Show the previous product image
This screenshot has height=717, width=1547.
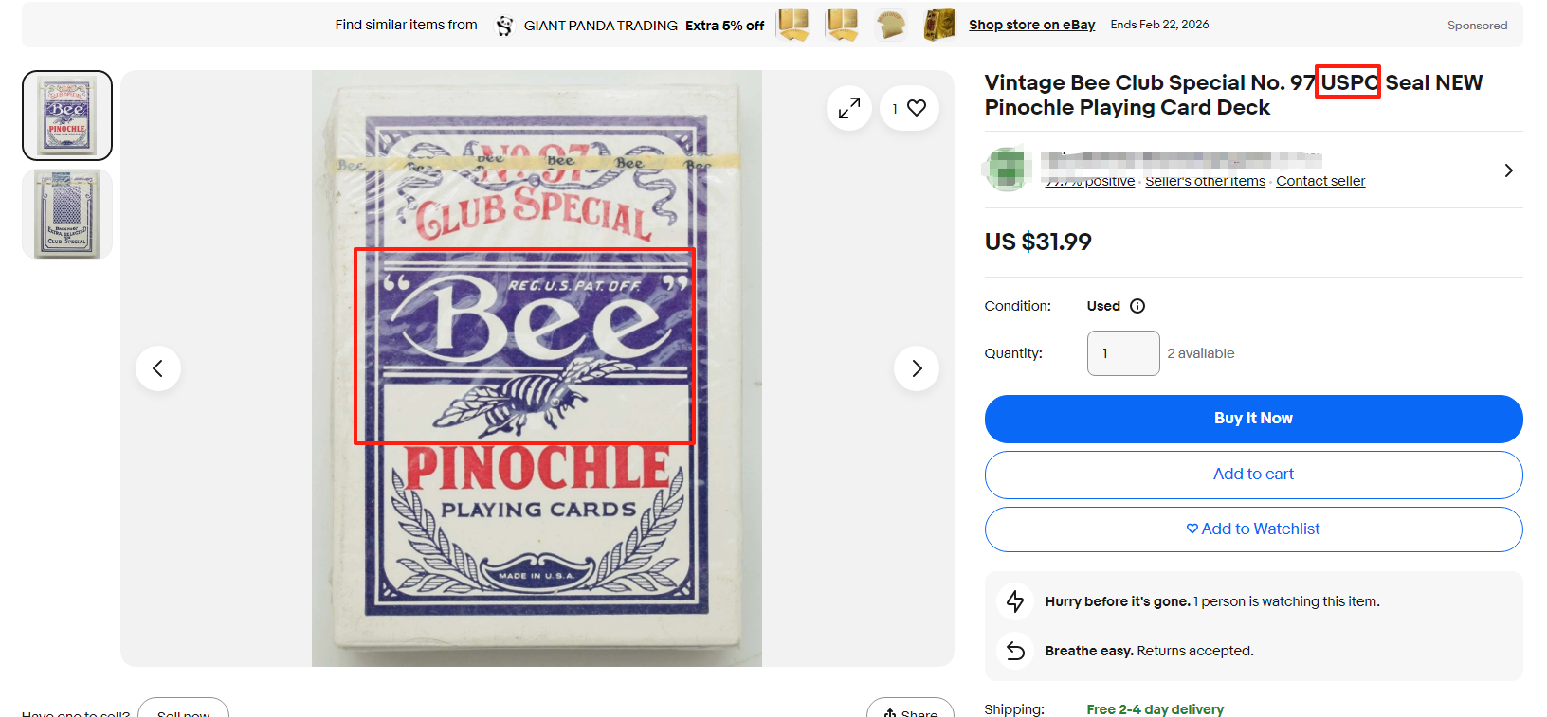[x=158, y=368]
